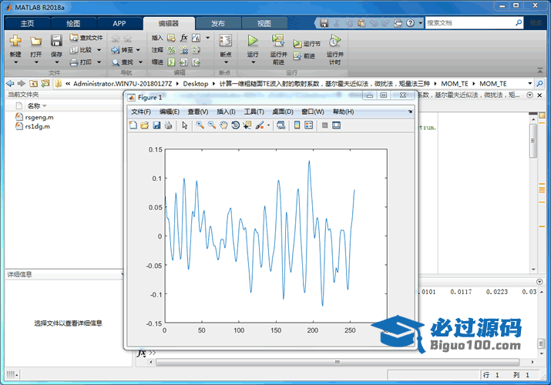The image size is (551, 385).
Task: Click the New (新建) file icon
Action: pos(15,41)
